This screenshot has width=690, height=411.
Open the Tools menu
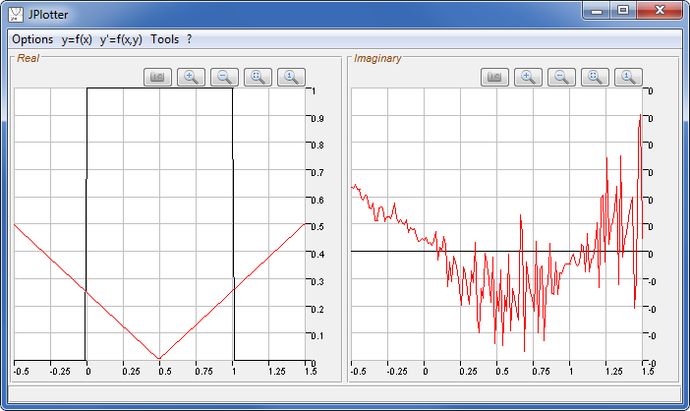[x=165, y=39]
